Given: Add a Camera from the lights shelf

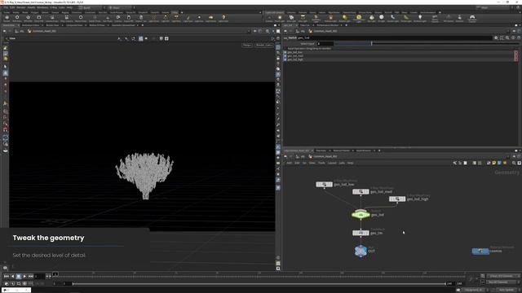Looking at the screenshot, I should (x=269, y=18).
